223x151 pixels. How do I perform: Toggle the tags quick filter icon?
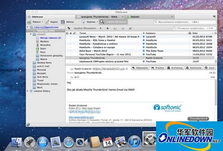click(123, 29)
